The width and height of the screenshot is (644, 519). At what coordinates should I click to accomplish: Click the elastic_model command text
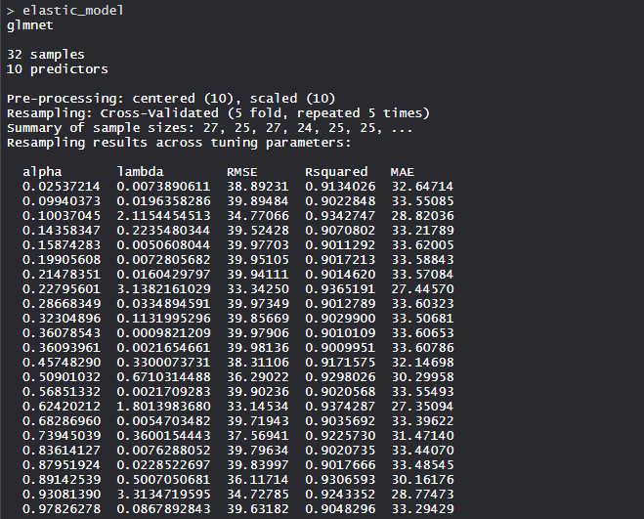(72, 11)
